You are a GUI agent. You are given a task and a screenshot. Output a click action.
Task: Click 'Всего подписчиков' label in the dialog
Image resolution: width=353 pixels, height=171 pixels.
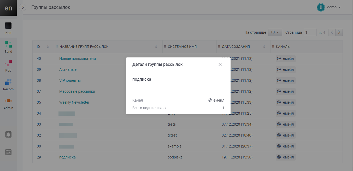149,108
